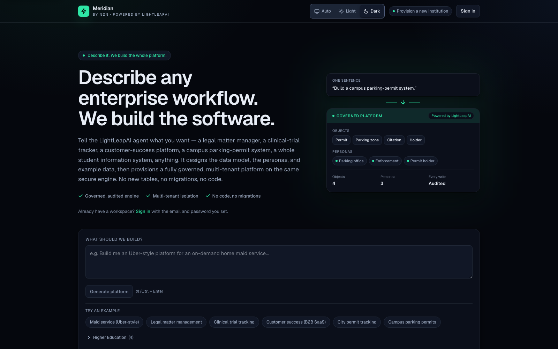Click the Permit holder persona chip
This screenshot has height=349, width=558.
click(421, 161)
